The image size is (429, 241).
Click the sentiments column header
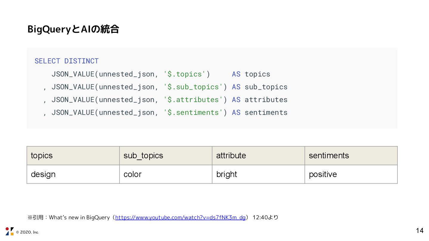[351, 156]
